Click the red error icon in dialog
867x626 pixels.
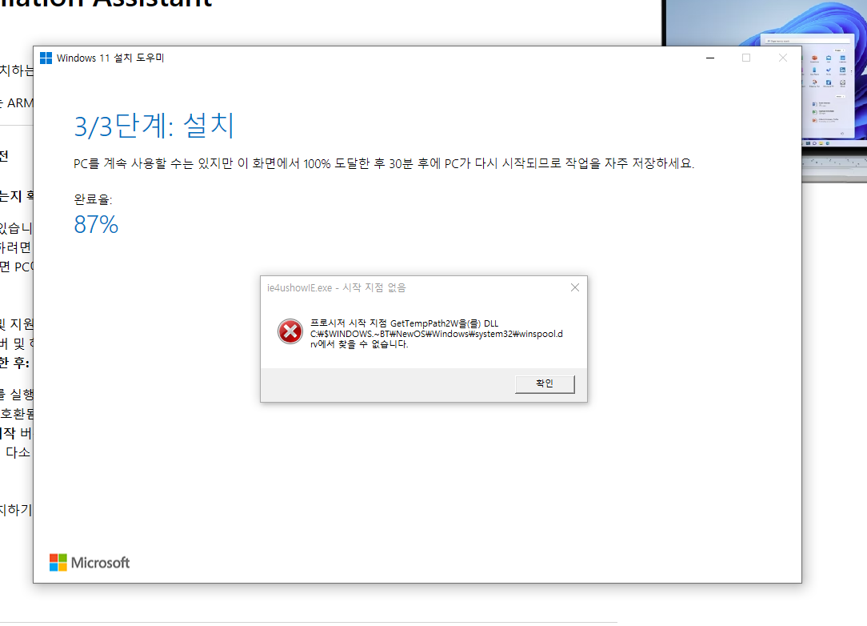(290, 331)
